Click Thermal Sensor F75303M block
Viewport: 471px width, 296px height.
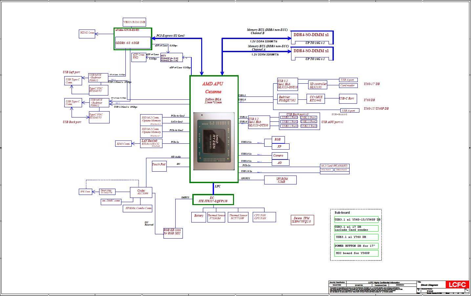[216, 217]
